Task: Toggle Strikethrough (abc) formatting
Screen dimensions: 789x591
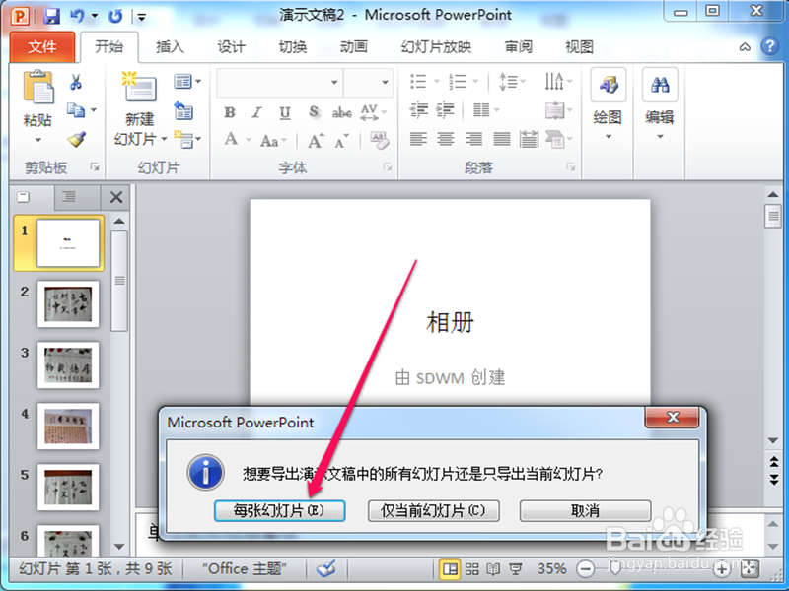Action: (341, 112)
